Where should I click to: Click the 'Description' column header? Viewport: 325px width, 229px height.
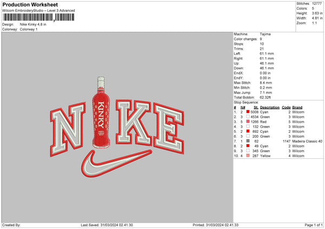click(x=270, y=107)
